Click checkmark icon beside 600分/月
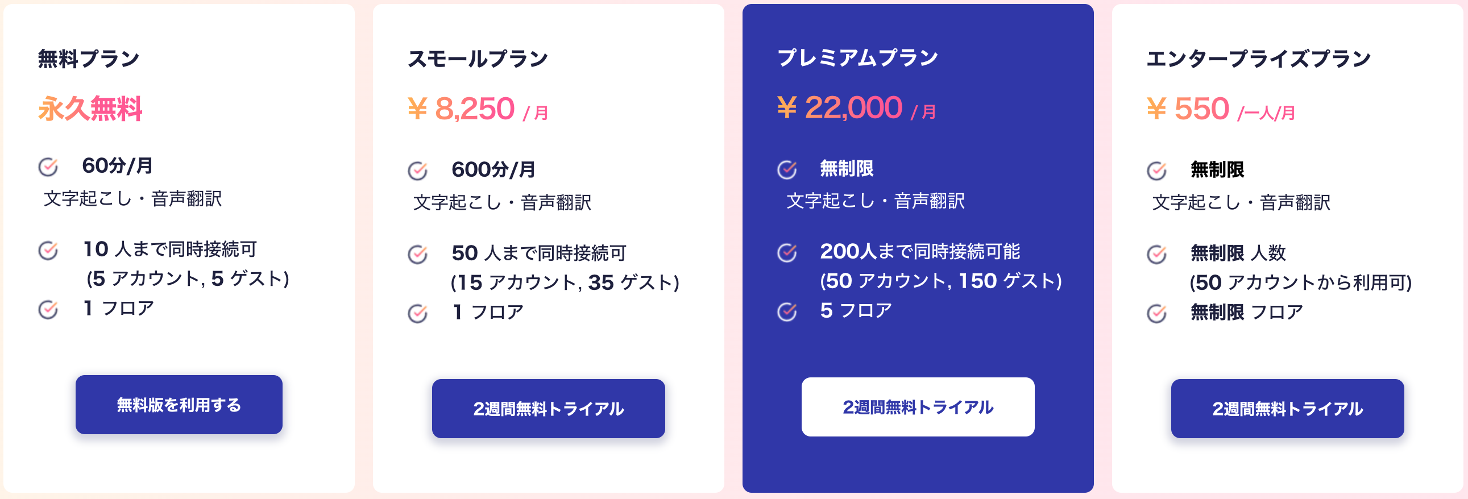 (x=418, y=171)
